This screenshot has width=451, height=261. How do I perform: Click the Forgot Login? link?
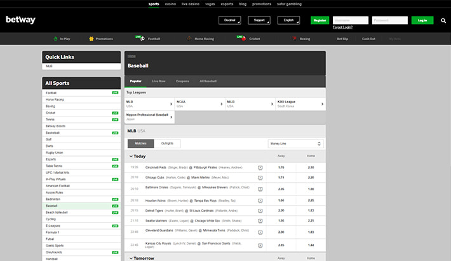coord(342,27)
